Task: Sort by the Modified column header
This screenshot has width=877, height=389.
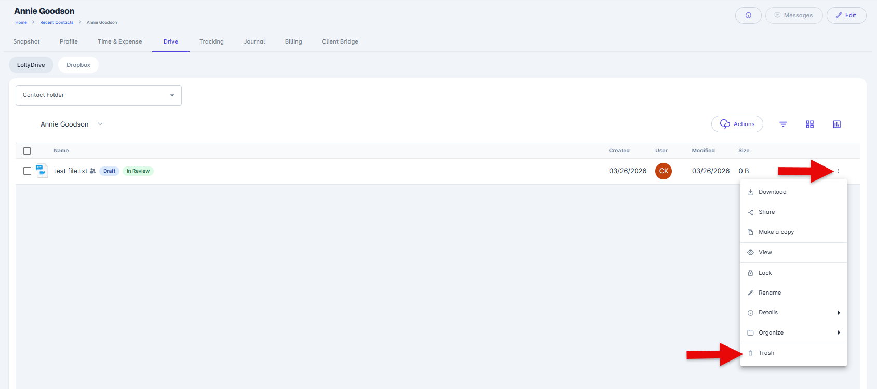Action: (704, 151)
